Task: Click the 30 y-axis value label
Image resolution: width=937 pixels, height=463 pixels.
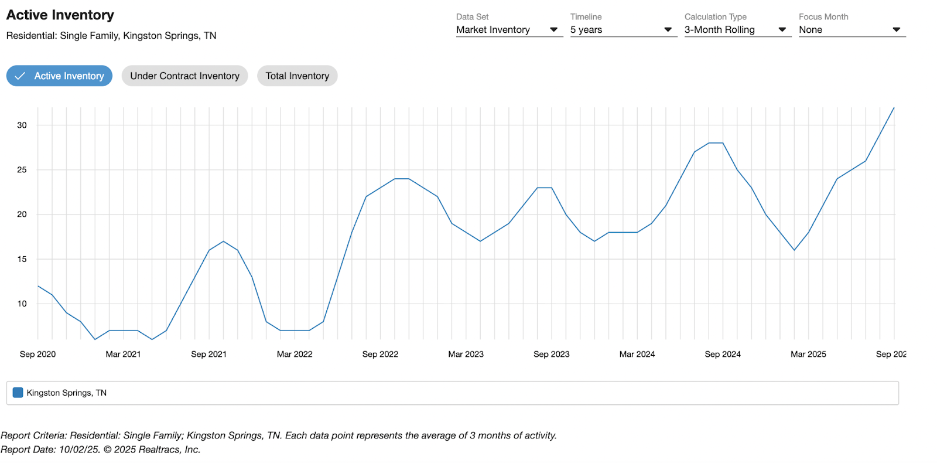Action: tap(22, 125)
